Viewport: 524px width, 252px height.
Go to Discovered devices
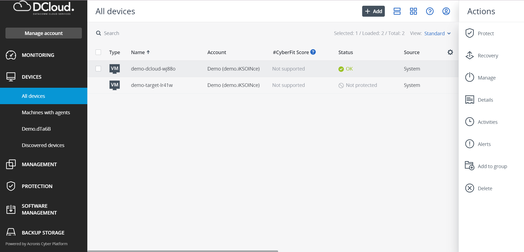pos(43,145)
